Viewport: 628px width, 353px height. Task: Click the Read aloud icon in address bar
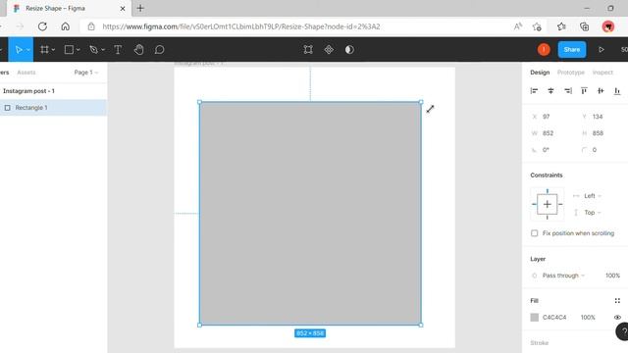(x=518, y=26)
